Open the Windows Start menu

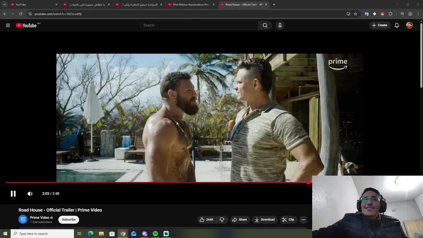click(5, 234)
